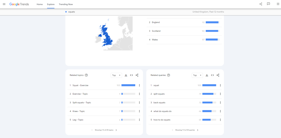This screenshot has width=281, height=138.
Task: Open the hamburger main menu
Action: 4,4
